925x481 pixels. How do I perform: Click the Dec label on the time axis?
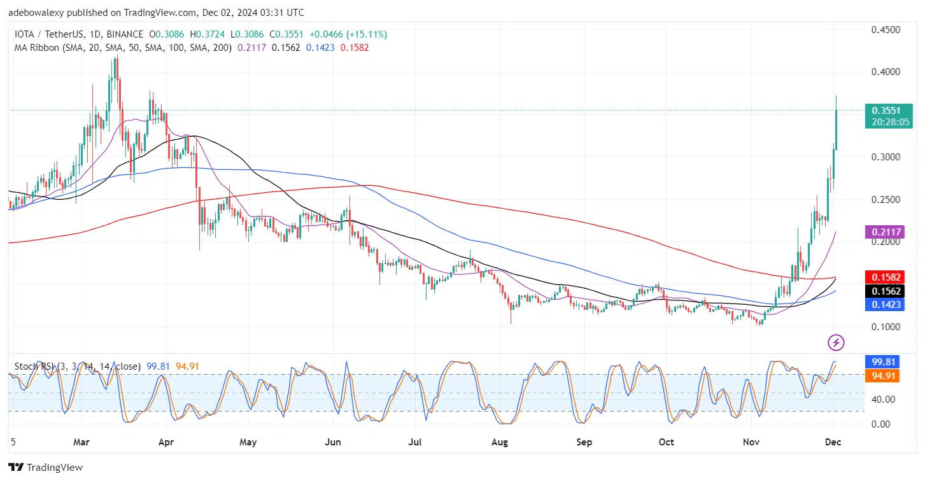(x=833, y=442)
